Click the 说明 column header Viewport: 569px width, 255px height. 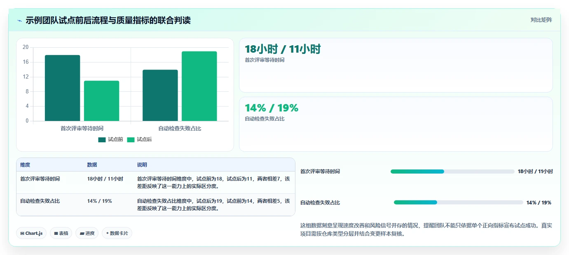pos(142,165)
